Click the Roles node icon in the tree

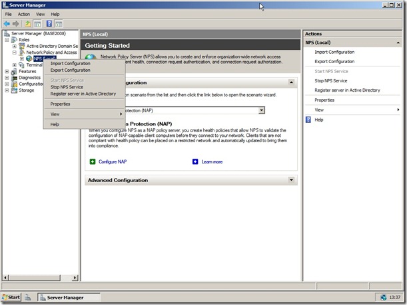(x=15, y=40)
